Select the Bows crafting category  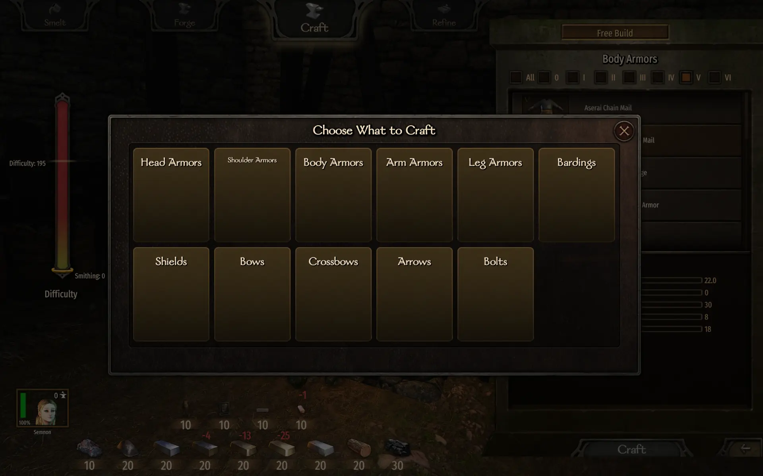[252, 294]
